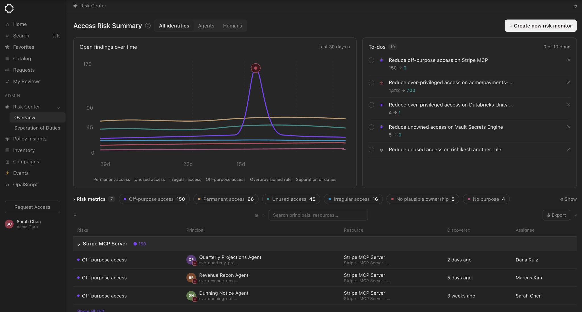Viewport: 582px width, 312px height.
Task: Click the Risk Center breadcrumb icon
Action: tap(75, 6)
